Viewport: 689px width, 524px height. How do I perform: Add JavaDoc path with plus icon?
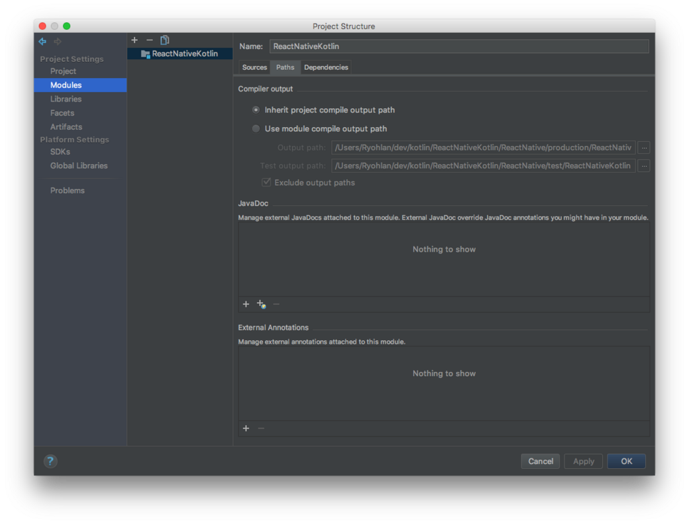click(x=246, y=304)
